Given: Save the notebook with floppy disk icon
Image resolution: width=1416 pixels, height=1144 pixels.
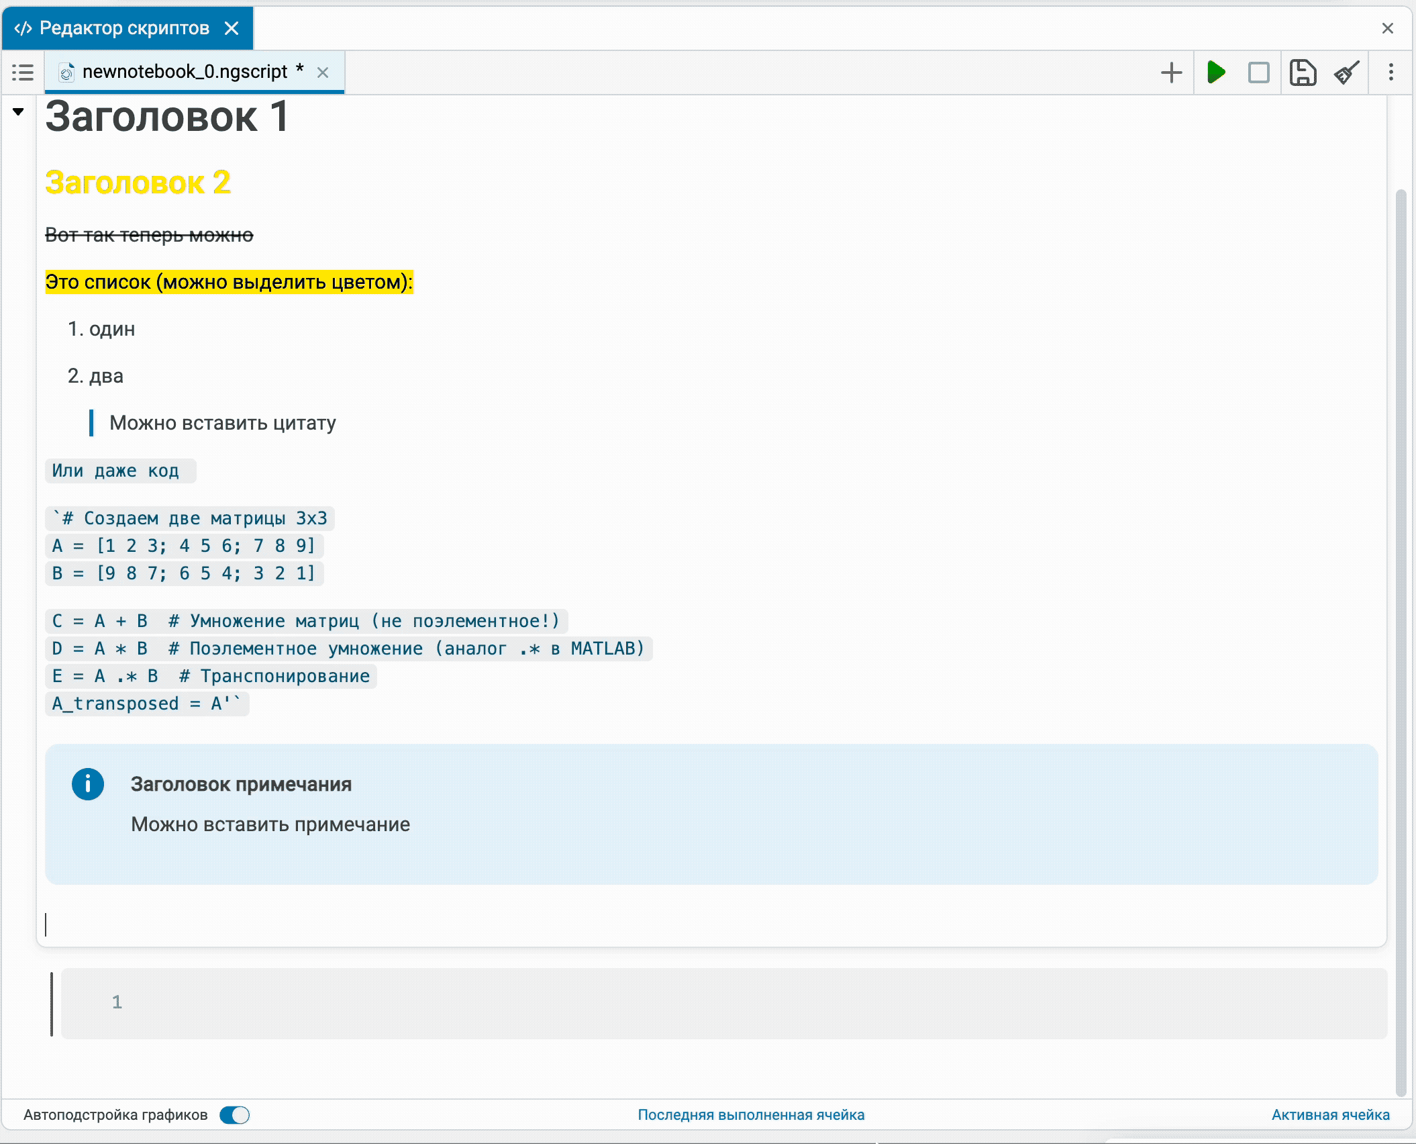Looking at the screenshot, I should click(x=1303, y=72).
